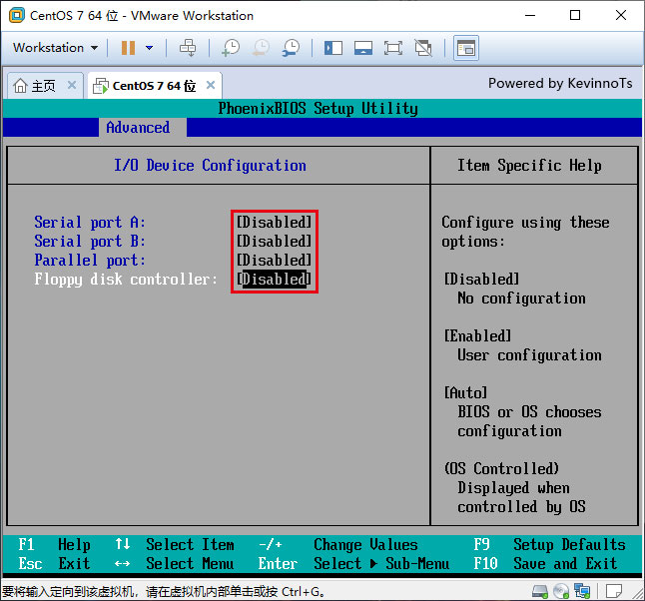Pause the virtual machine

tap(128, 48)
